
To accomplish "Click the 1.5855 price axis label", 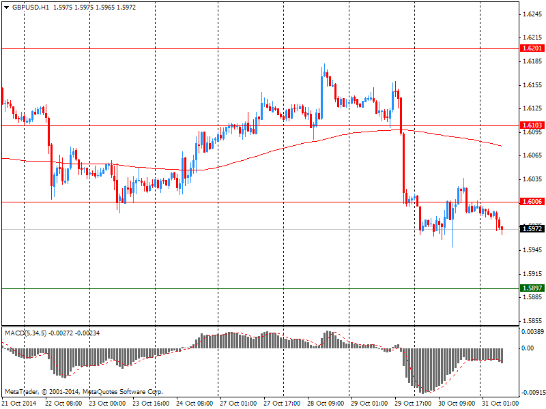I will pos(532,321).
